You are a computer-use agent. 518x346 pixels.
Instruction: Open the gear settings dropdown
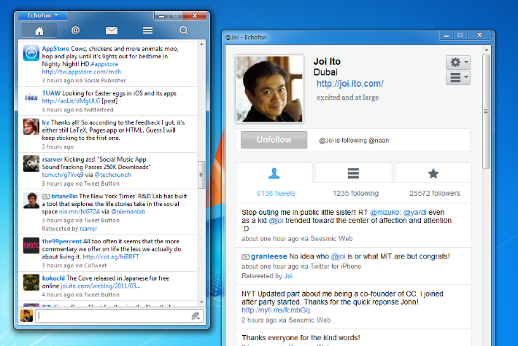pos(457,62)
